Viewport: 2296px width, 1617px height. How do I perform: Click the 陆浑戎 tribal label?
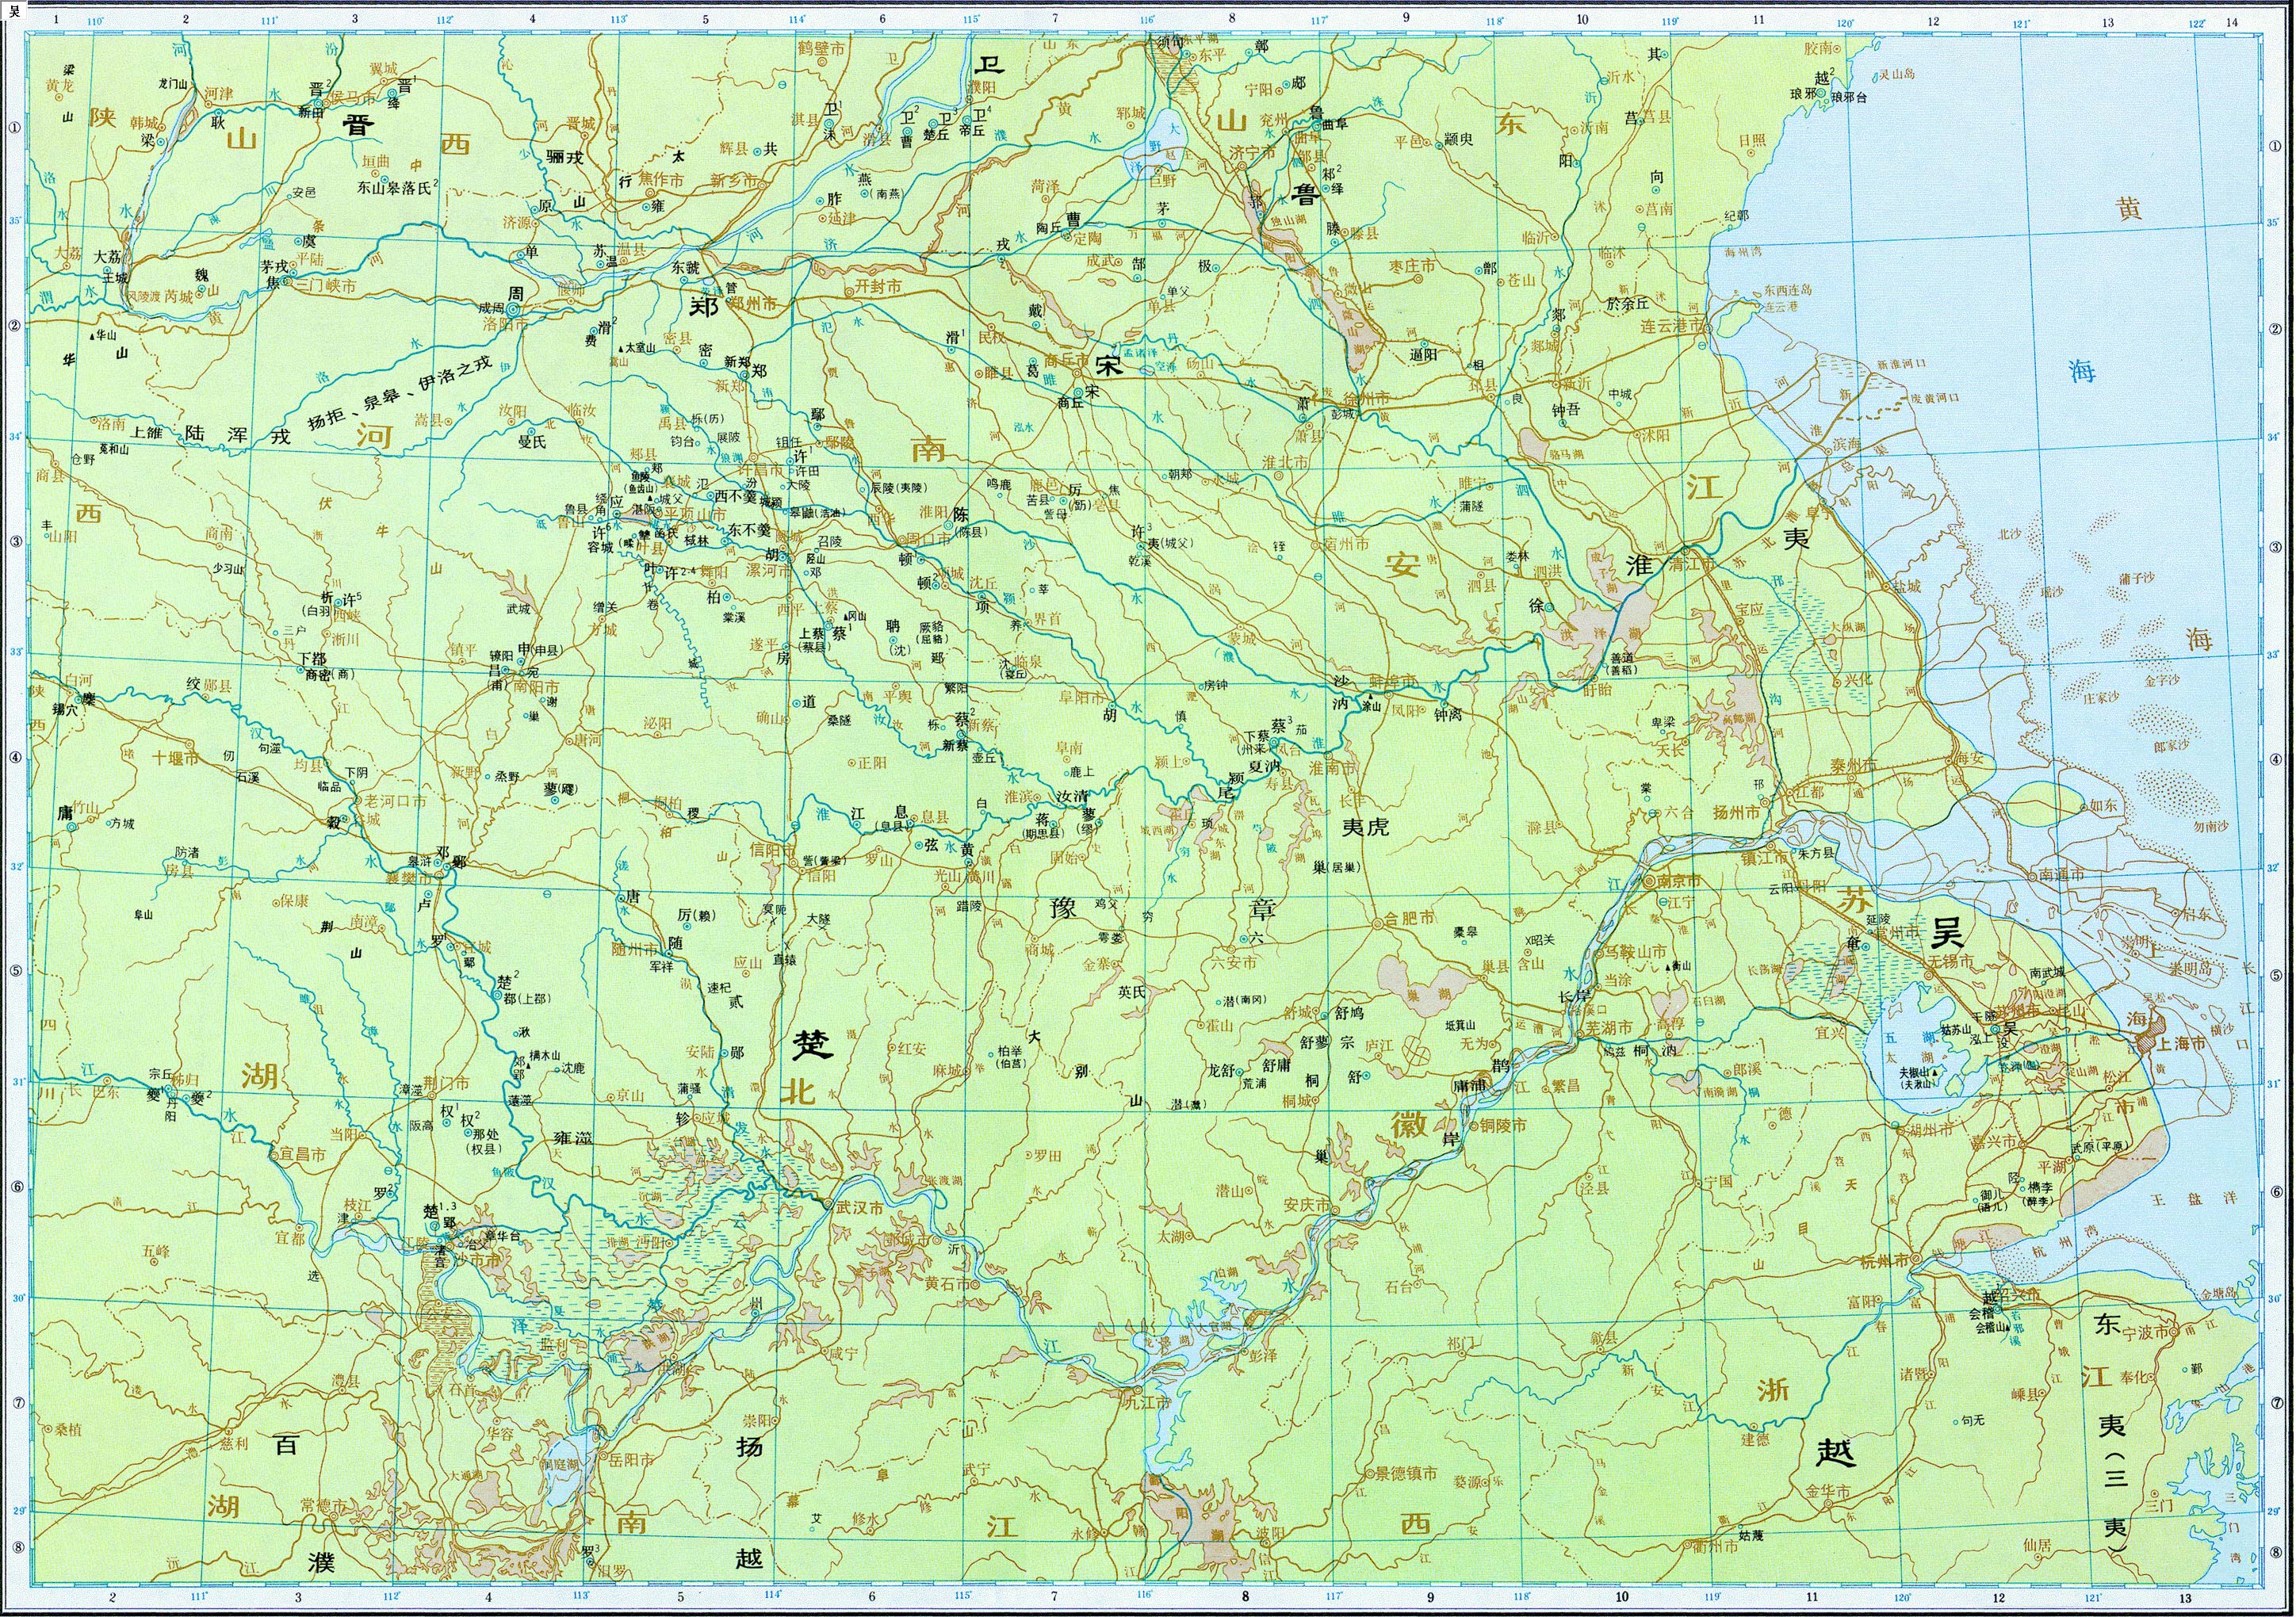point(237,435)
